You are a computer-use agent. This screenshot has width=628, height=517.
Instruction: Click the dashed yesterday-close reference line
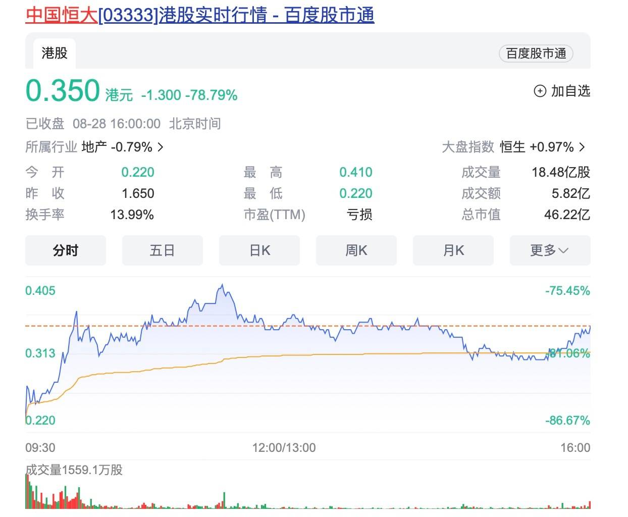click(x=303, y=326)
